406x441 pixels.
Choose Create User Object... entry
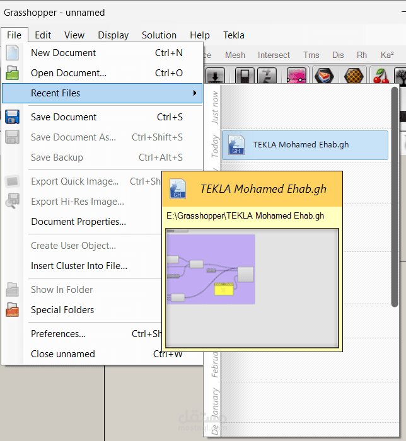[81, 246]
